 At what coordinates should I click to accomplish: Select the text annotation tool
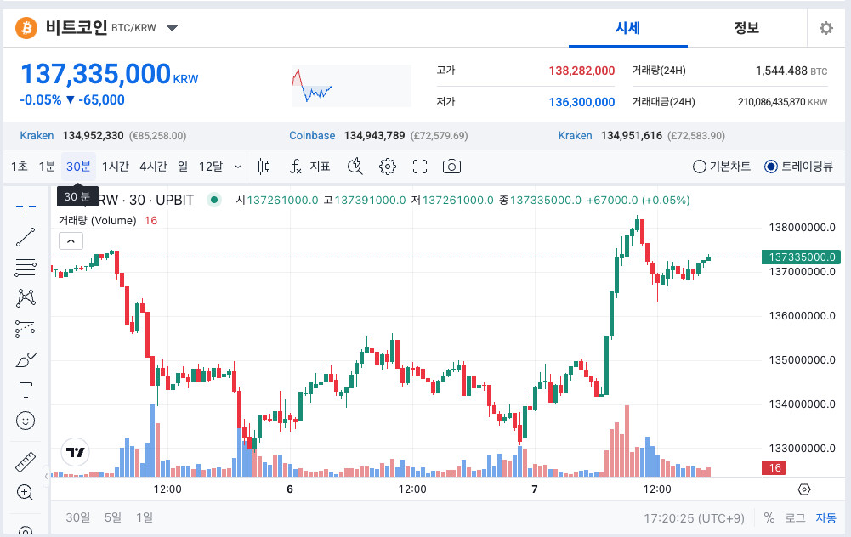[x=26, y=390]
